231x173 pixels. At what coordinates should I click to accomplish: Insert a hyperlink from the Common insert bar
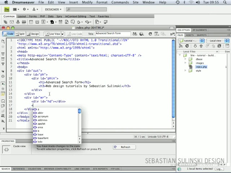(5, 22)
